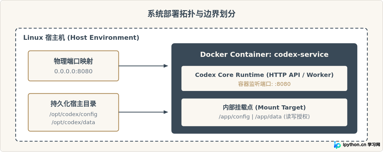
Task: Select the /app/config | /app/data (读写授权) text
Action: (x=264, y=117)
